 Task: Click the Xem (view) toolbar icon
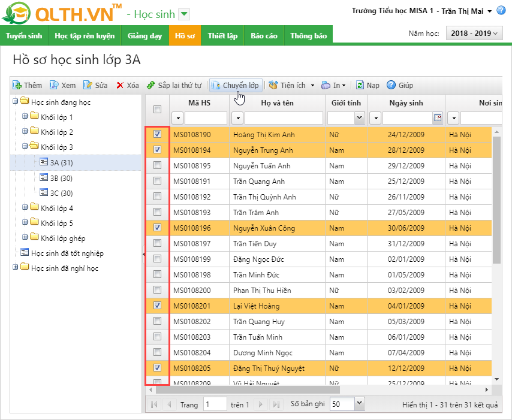54,85
